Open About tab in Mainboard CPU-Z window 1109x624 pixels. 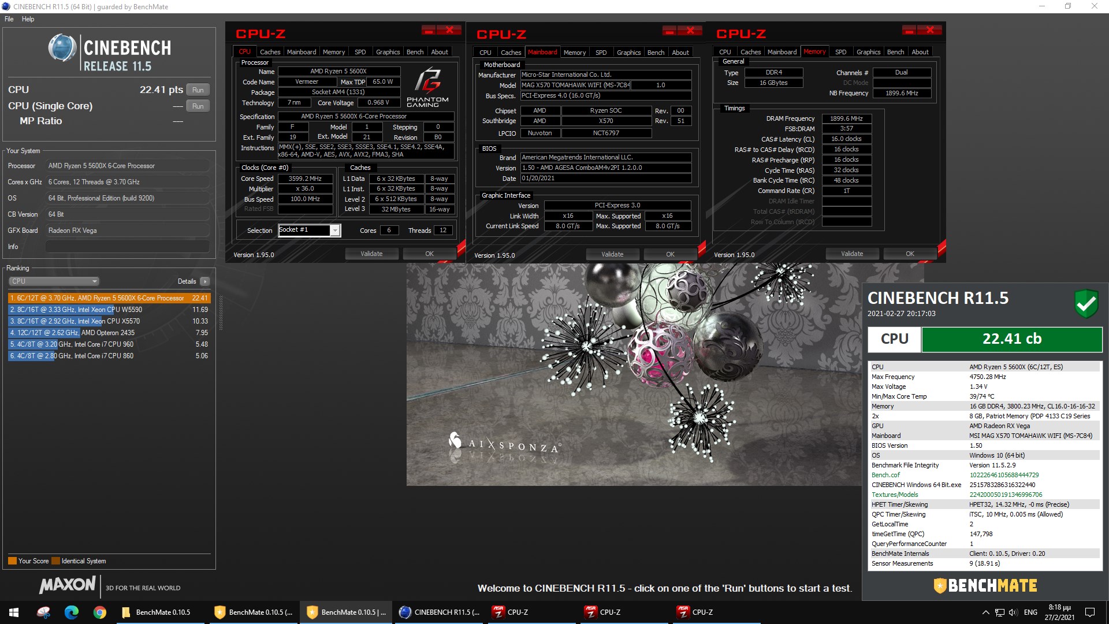(x=680, y=53)
